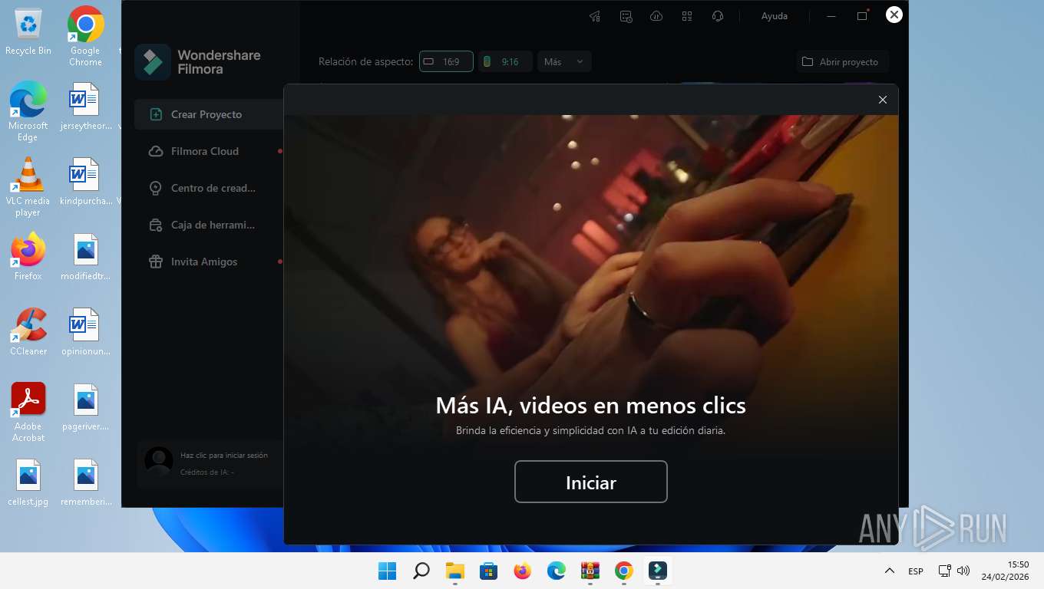Select cellest.jpg file on desktop
This screenshot has width=1044, height=589.
pyautogui.click(x=28, y=482)
